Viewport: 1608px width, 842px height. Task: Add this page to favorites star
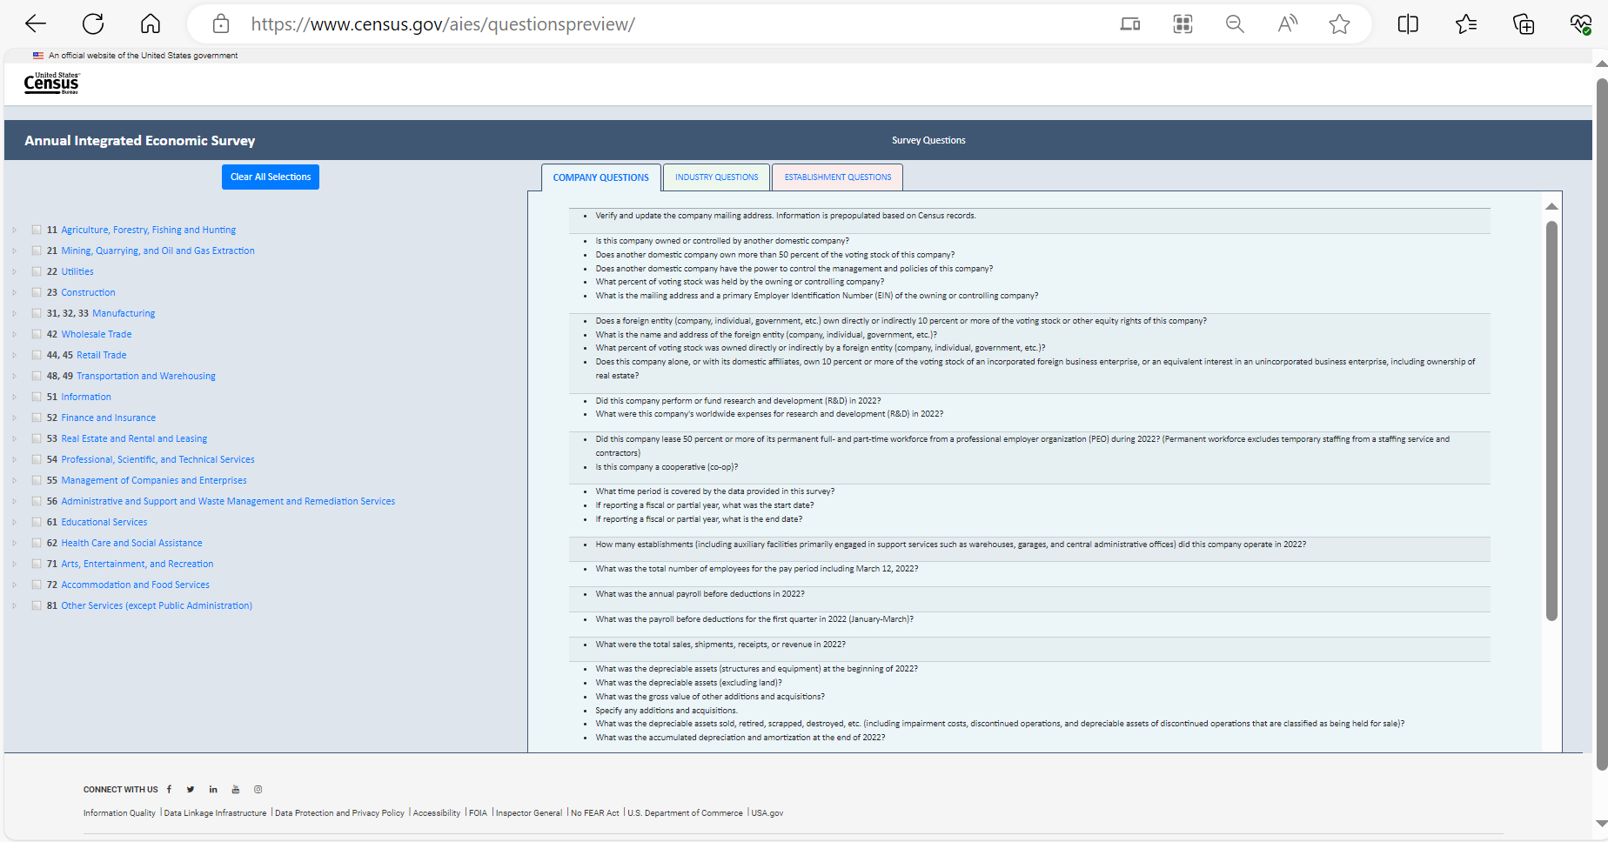click(x=1339, y=24)
